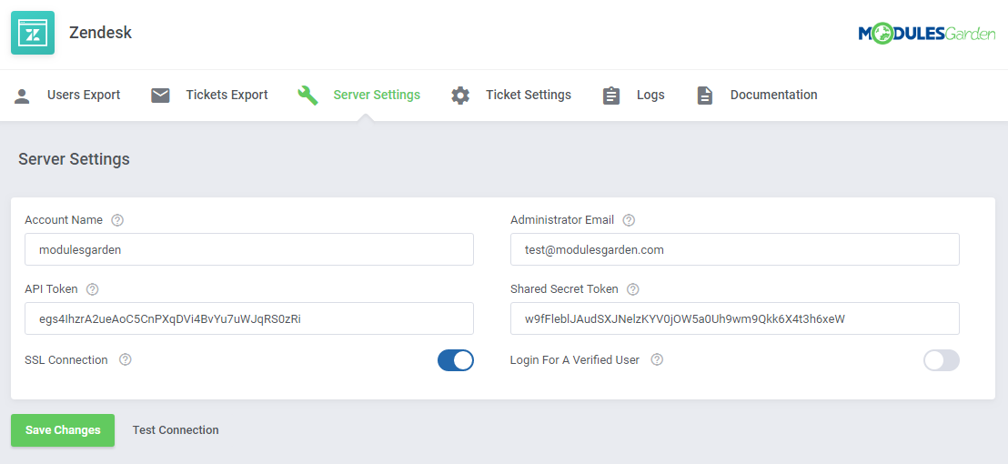The height and width of the screenshot is (464, 1008).
Task: Click the Server Settings wrench icon
Action: (x=308, y=96)
